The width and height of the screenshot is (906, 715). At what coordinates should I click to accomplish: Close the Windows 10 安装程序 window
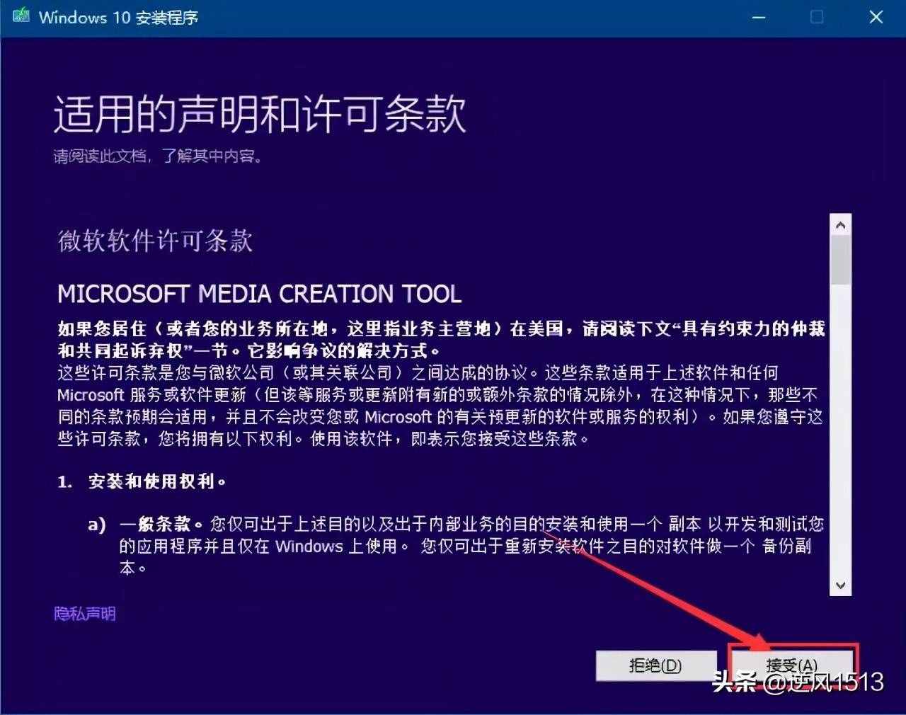[x=876, y=17]
